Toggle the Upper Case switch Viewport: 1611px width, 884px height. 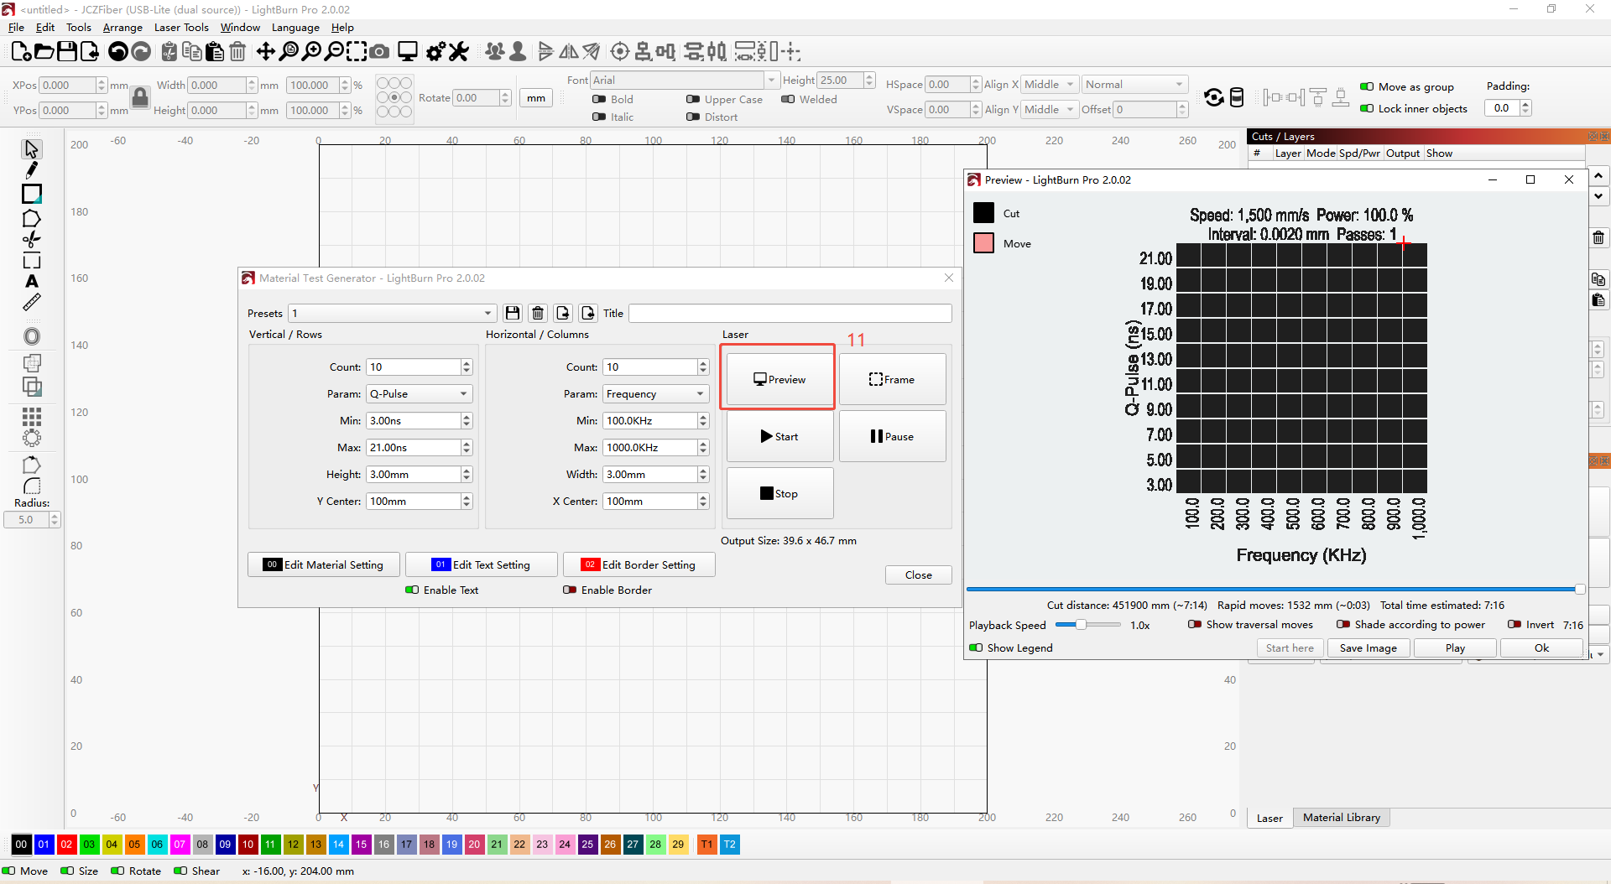point(693,99)
